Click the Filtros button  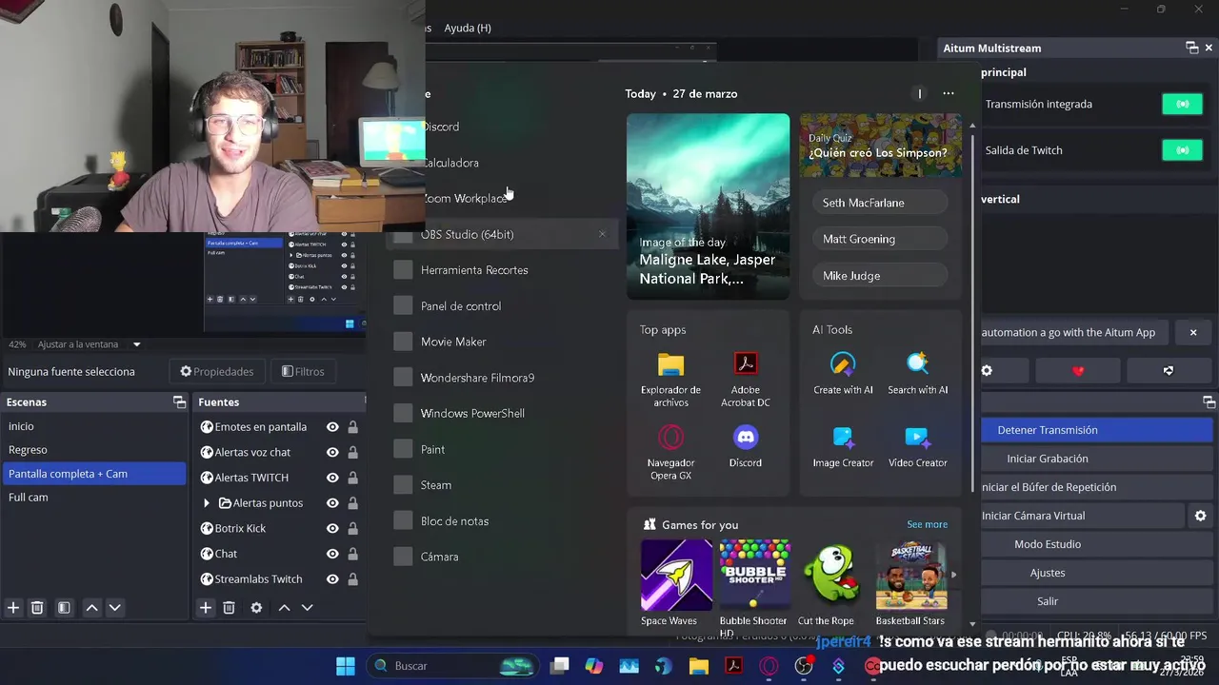(x=303, y=371)
